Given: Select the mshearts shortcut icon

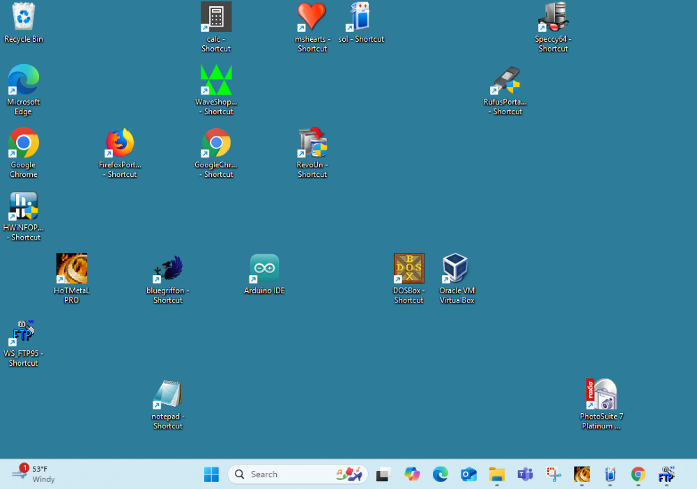Looking at the screenshot, I should [x=312, y=17].
